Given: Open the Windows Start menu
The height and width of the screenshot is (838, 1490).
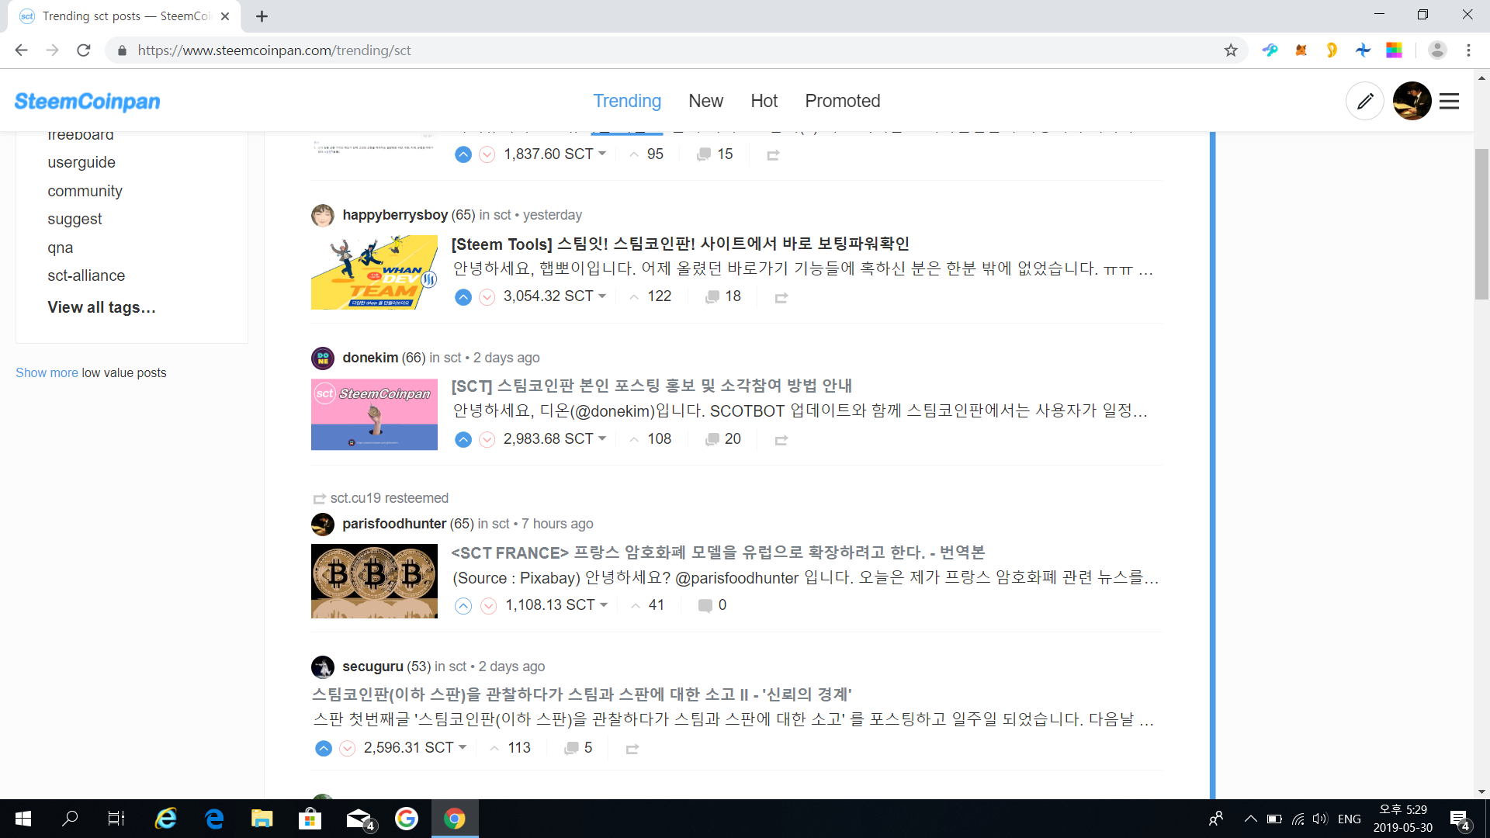Looking at the screenshot, I should pyautogui.click(x=23, y=819).
